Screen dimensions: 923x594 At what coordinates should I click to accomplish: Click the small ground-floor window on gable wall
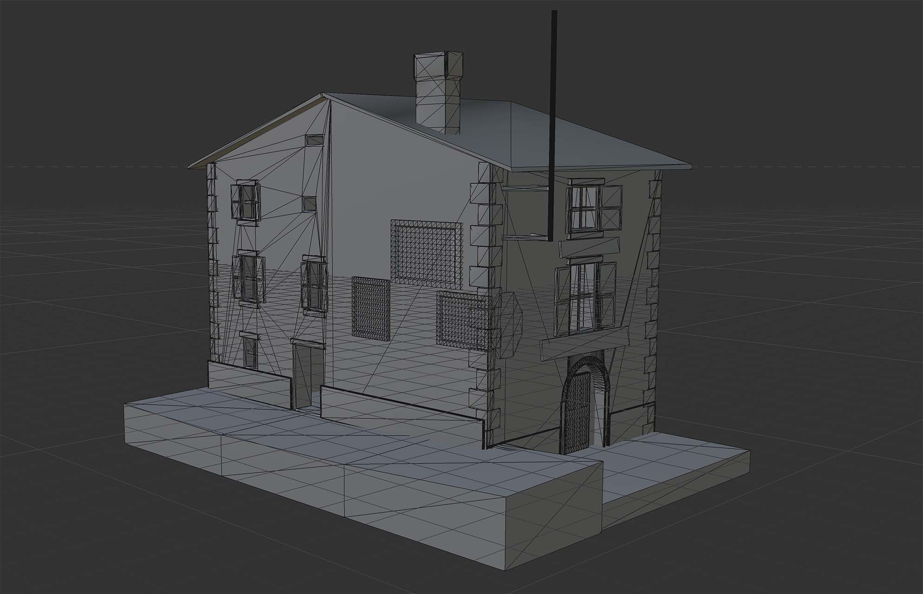pyautogui.click(x=250, y=352)
